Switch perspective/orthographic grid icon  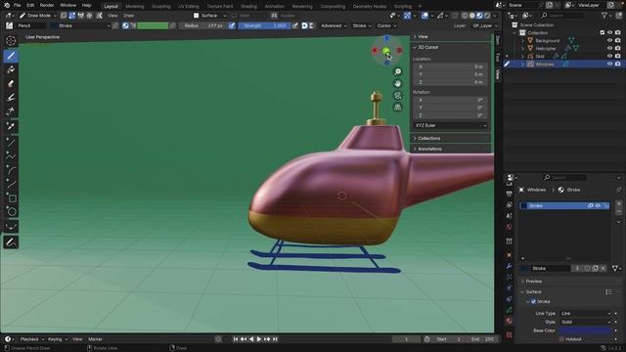coord(398,107)
